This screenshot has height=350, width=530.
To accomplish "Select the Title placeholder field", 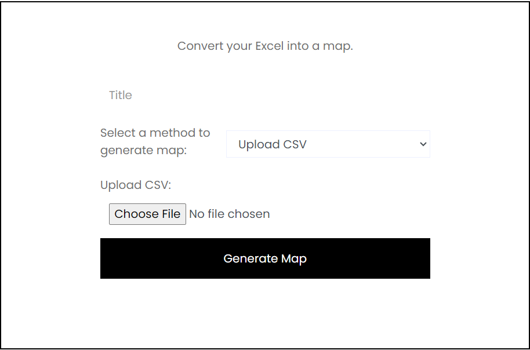I will click(x=265, y=95).
